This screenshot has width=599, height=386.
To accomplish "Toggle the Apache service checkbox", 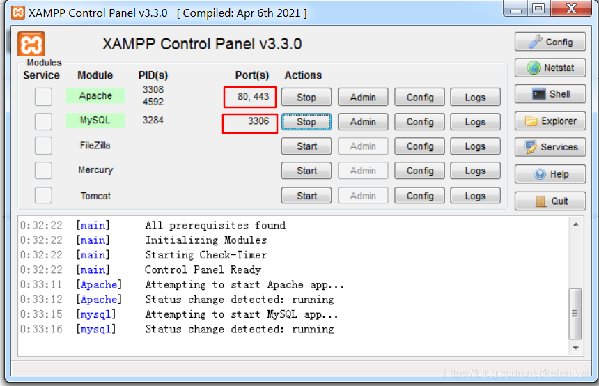I will 43,97.
